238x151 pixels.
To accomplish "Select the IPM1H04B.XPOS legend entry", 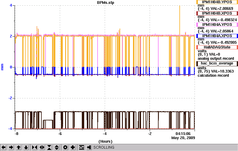I will 217,13.
